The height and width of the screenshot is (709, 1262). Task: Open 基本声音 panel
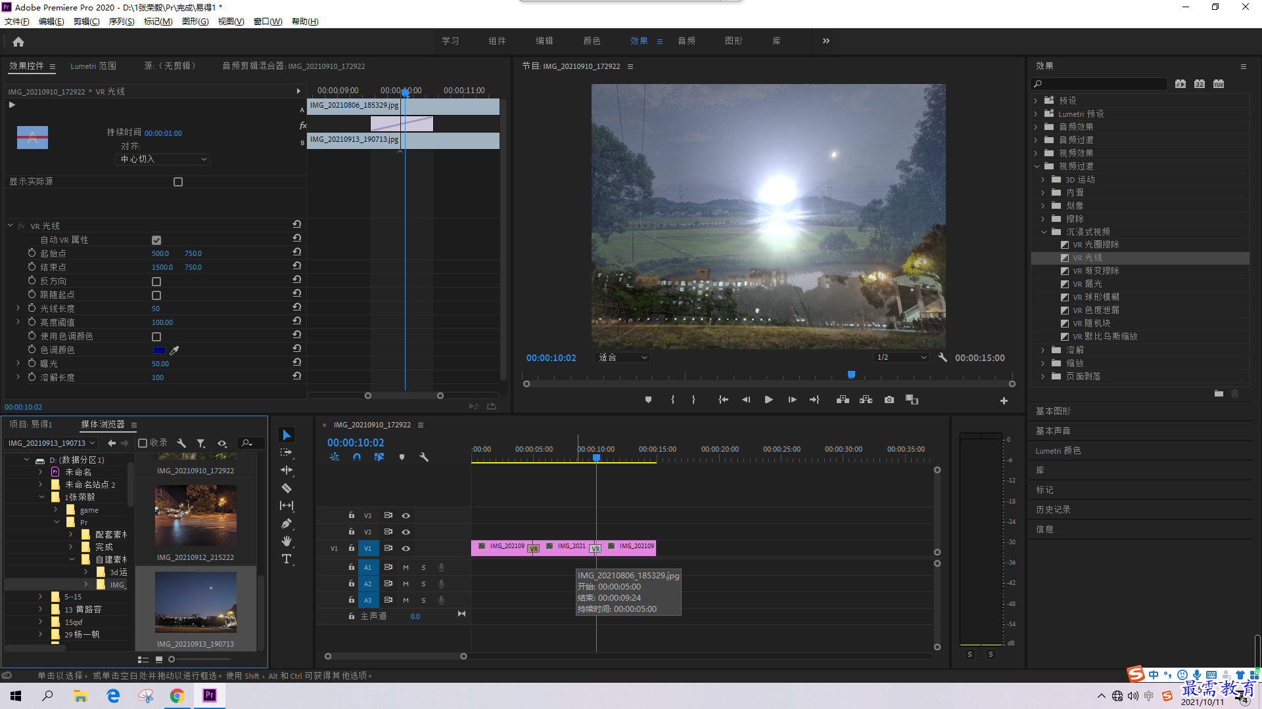point(1053,431)
